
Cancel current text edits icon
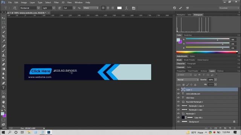174,8
